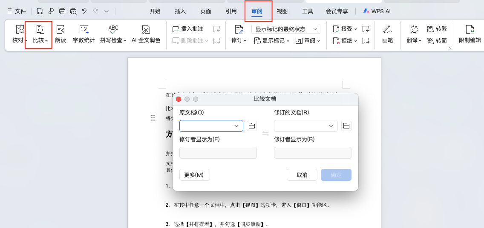Expand the 校对 dropdown arrow
The height and width of the screenshot is (228, 484).
click(26, 41)
